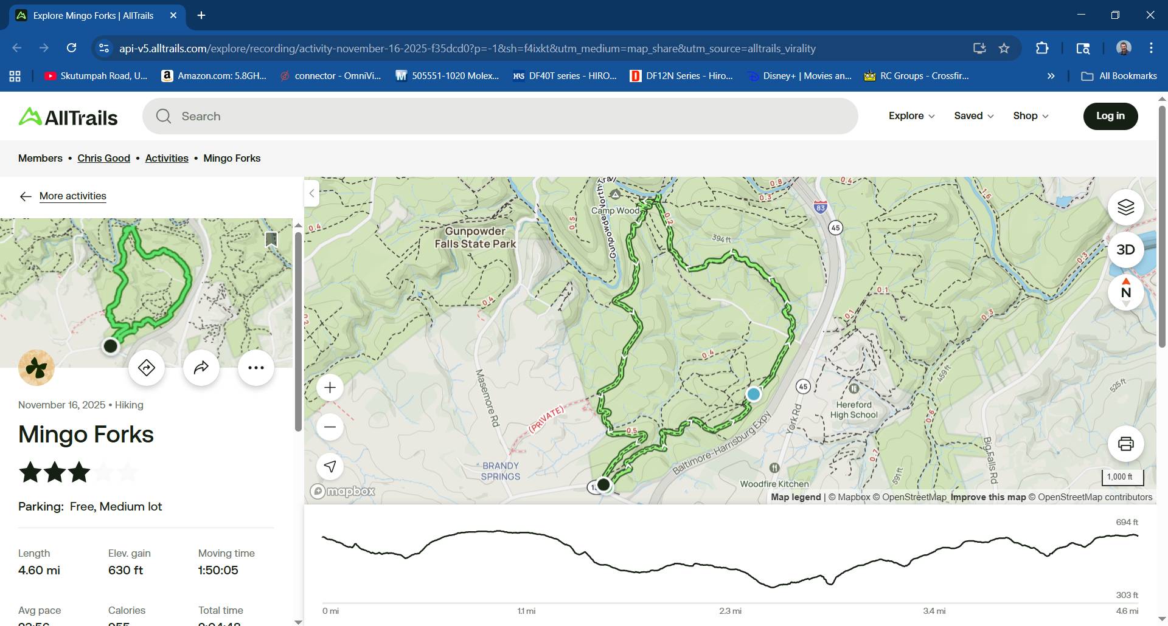Collapse the left activity details panel
Screen dimensions: 1168x626
pyautogui.click(x=311, y=193)
